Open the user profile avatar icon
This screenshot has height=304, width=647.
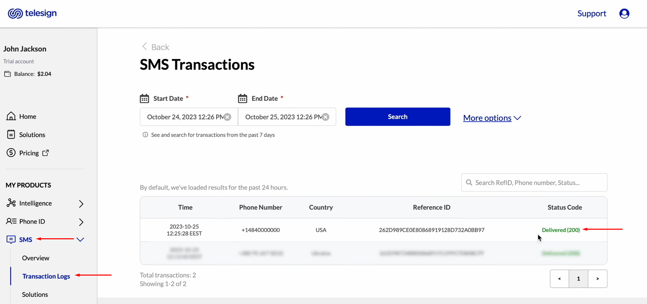[624, 13]
